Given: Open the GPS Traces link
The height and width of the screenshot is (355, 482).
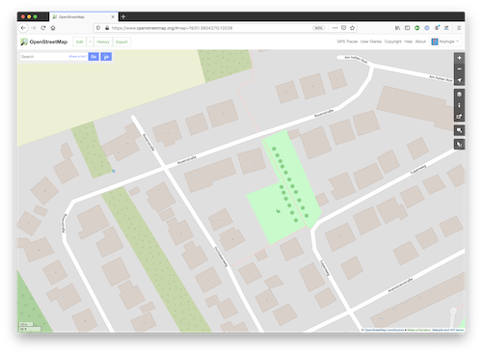Looking at the screenshot, I should 347,41.
